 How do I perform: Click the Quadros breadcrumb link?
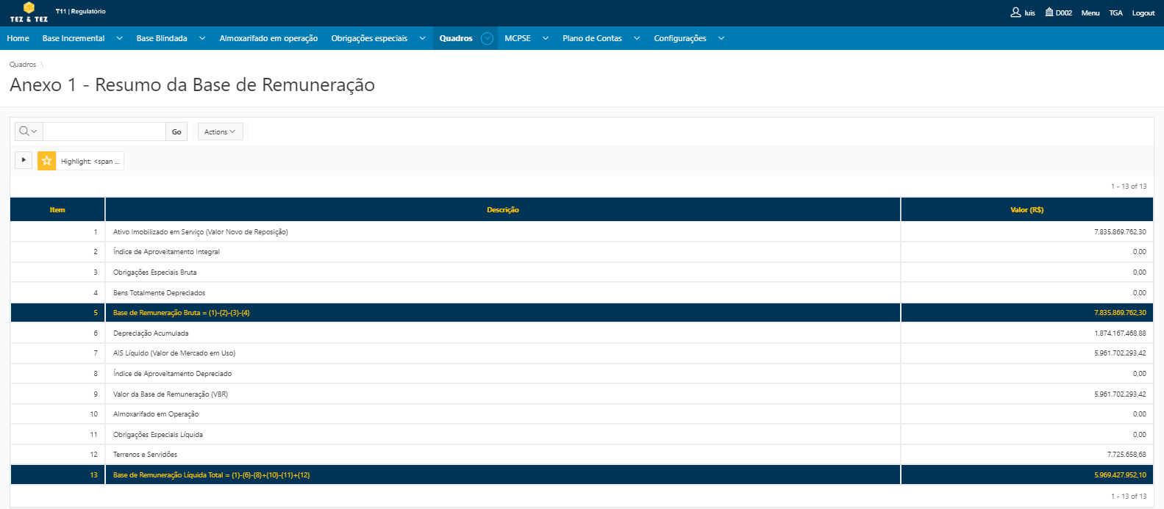[23, 65]
